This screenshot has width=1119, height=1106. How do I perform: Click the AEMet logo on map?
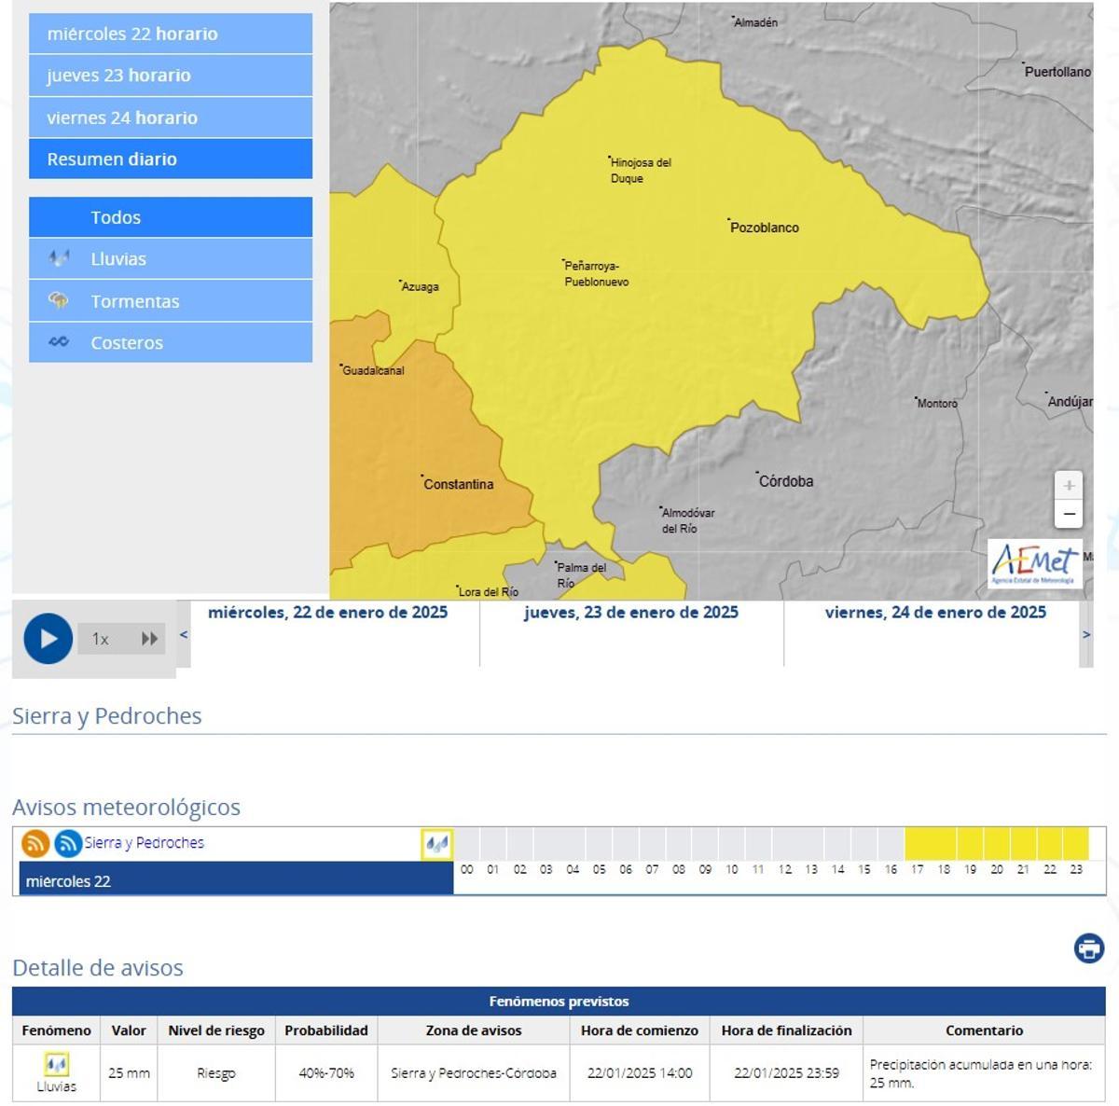pyautogui.click(x=1034, y=563)
